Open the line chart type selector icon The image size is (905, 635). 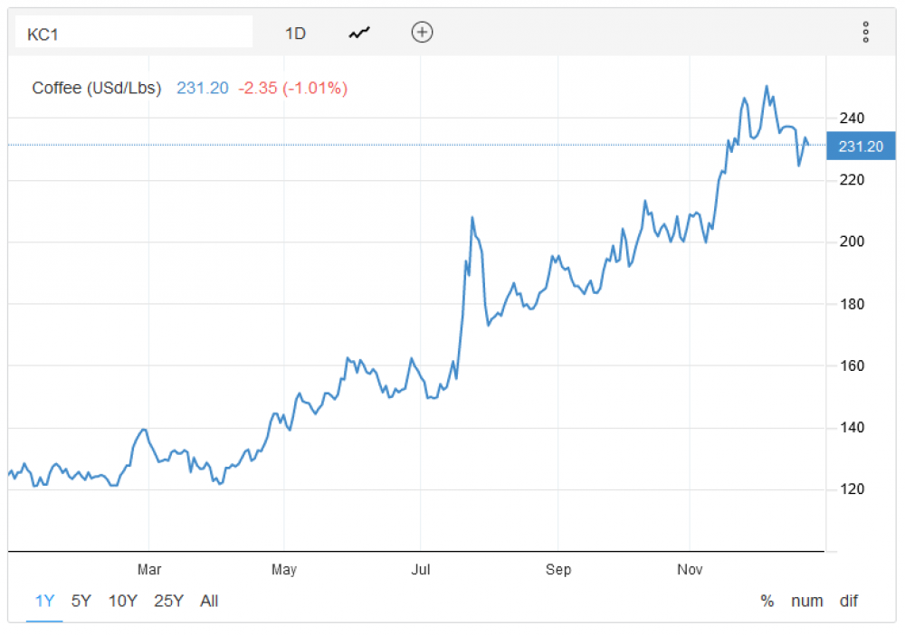pyautogui.click(x=359, y=33)
